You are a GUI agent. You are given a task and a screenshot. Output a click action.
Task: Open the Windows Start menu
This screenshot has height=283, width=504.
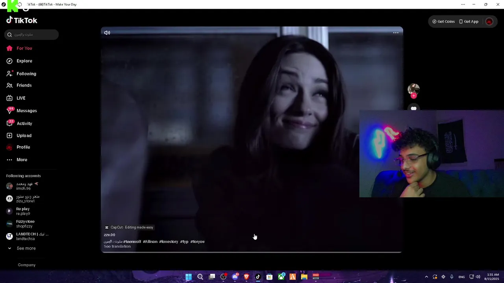pos(189,277)
